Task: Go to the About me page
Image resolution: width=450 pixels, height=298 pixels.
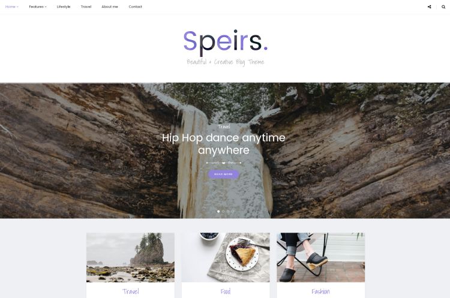Action: pos(110,7)
